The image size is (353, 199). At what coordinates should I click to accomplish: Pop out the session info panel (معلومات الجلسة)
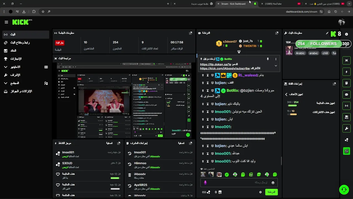[x=191, y=33]
